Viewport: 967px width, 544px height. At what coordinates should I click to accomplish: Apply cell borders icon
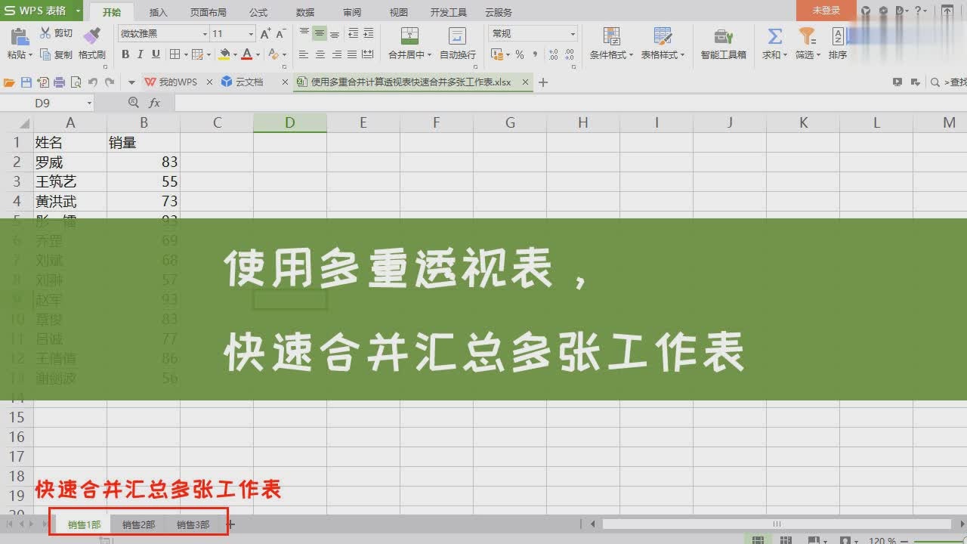[x=175, y=54]
